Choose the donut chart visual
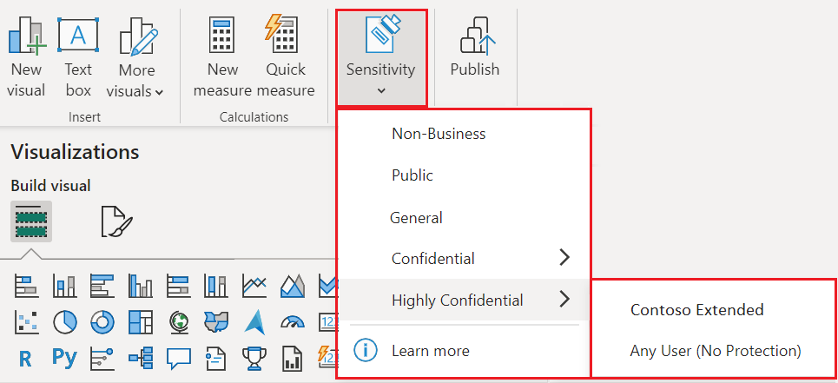The width and height of the screenshot is (838, 383). click(x=103, y=321)
